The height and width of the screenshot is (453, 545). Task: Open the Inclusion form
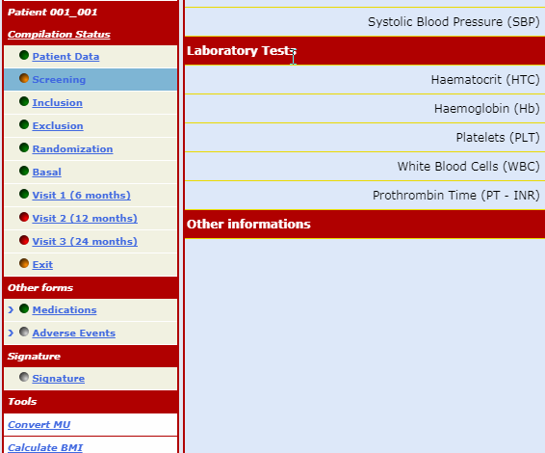pos(58,102)
